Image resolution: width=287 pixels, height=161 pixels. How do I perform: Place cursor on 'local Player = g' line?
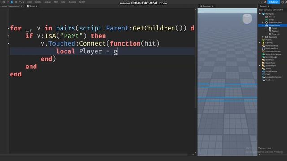tap(102, 51)
